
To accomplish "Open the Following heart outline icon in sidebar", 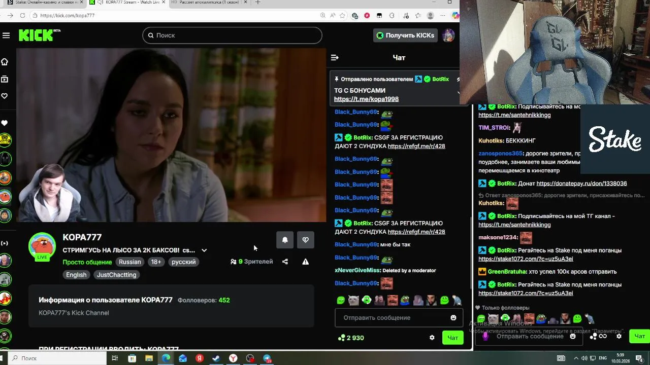I will click(x=5, y=96).
